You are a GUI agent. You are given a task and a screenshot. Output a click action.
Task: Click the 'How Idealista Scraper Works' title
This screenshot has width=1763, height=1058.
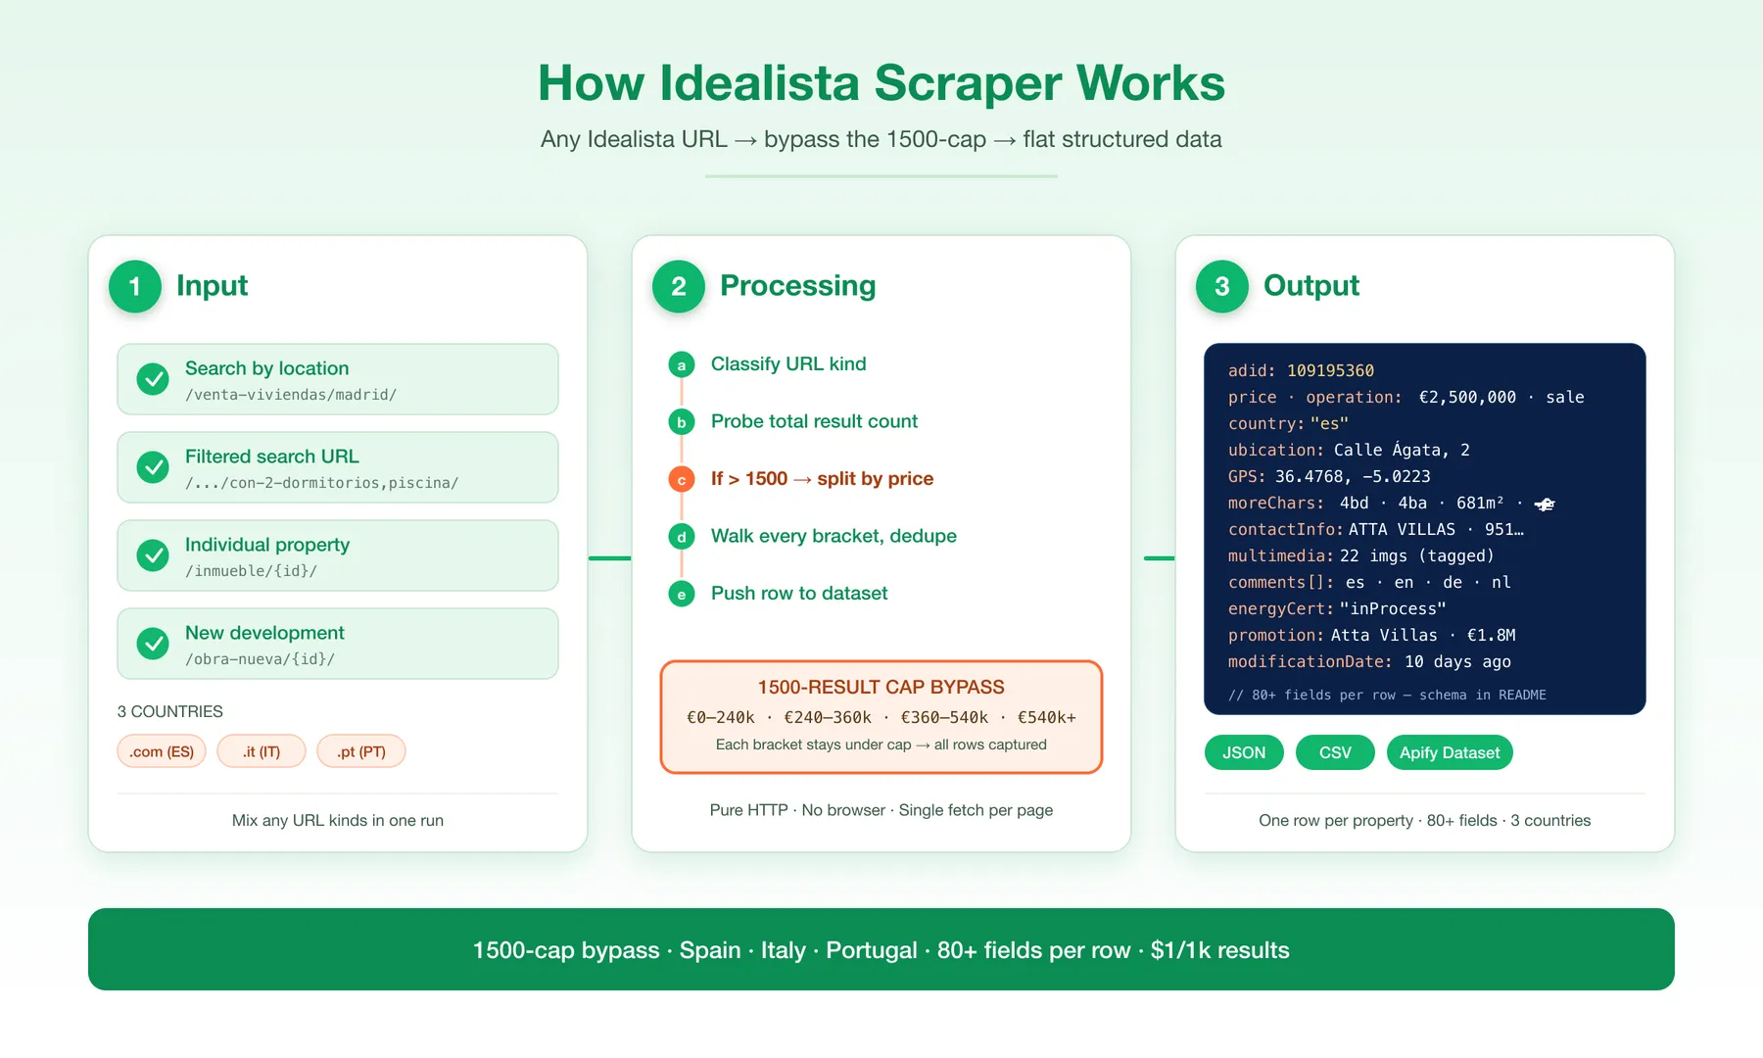click(x=881, y=82)
